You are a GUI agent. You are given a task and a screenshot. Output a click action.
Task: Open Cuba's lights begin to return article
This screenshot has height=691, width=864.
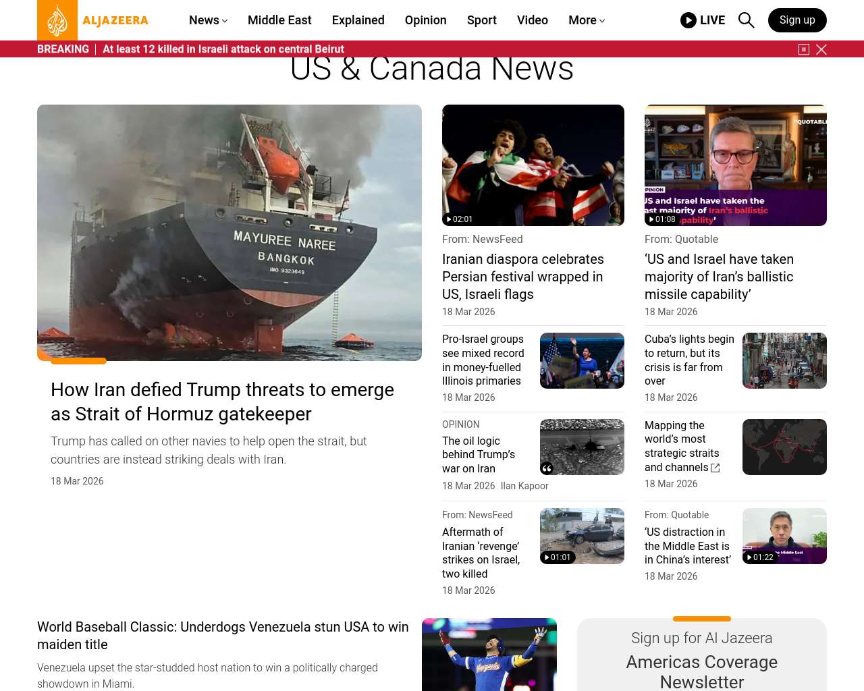[x=689, y=360]
